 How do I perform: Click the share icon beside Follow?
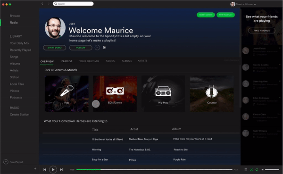pyautogui.click(x=104, y=47)
